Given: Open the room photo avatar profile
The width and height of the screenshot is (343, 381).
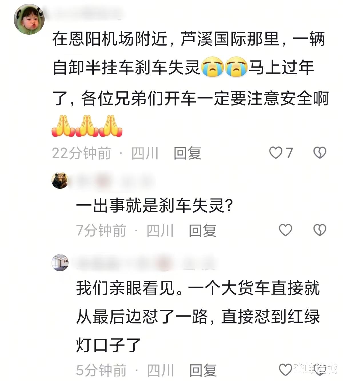Looking at the screenshot, I should (x=60, y=263).
